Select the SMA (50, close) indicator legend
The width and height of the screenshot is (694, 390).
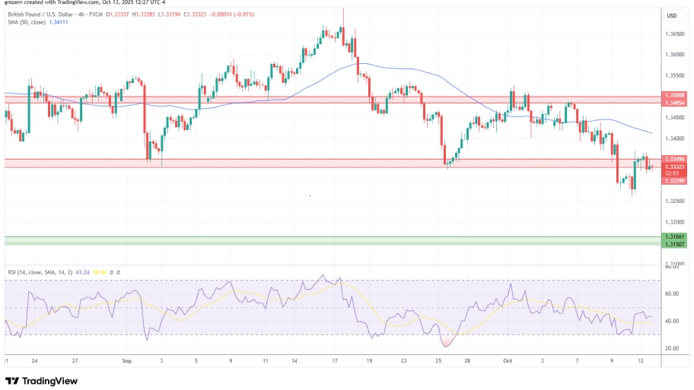click(x=27, y=22)
